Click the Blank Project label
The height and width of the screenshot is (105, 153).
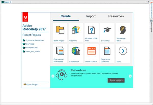coord(59,41)
